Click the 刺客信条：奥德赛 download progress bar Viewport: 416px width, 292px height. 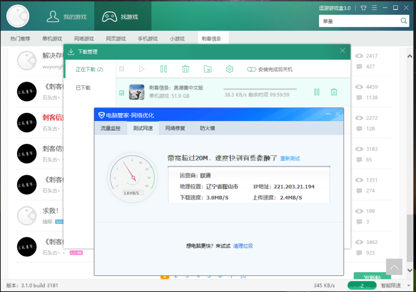point(260,89)
